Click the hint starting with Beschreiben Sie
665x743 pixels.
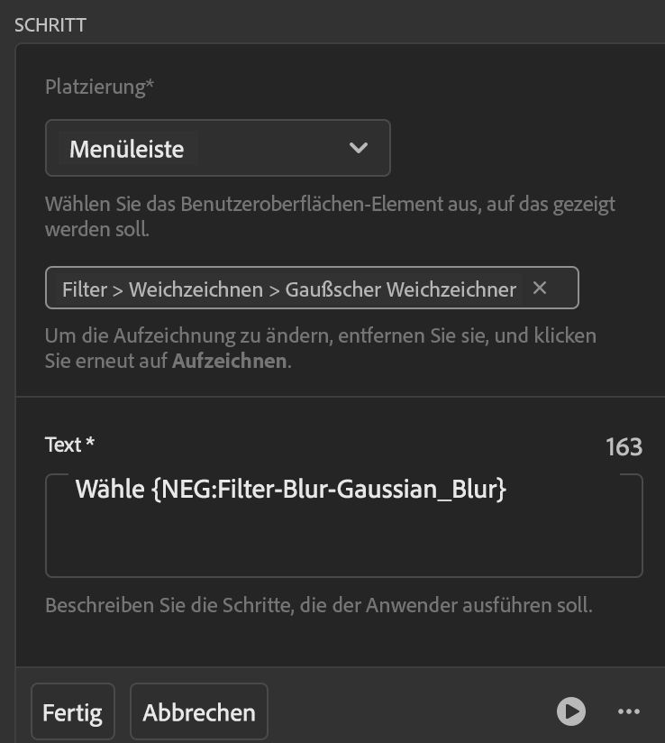(x=318, y=605)
